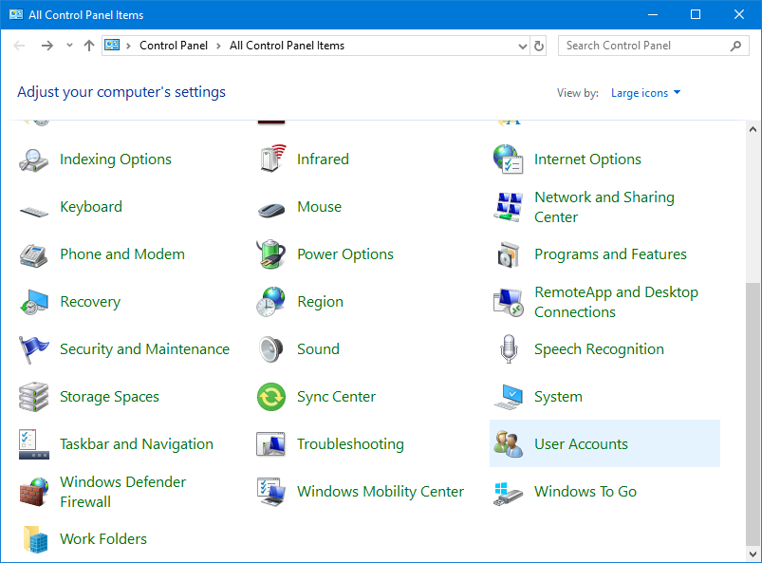
Task: Expand the chevron after Control Panel breadcrumb
Action: pyautogui.click(x=218, y=46)
